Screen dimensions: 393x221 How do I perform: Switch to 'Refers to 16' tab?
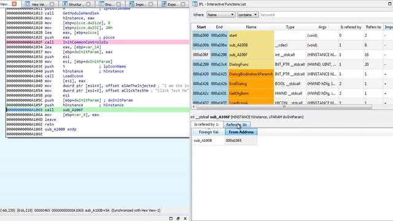tap(236, 125)
